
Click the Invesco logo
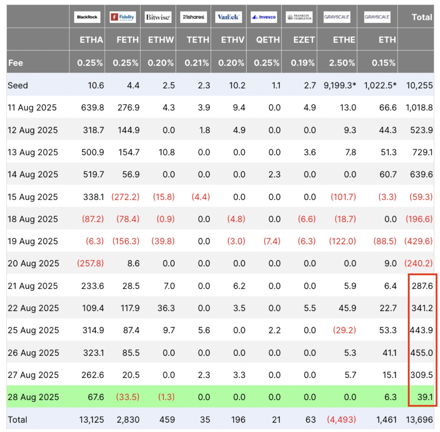coord(264,17)
